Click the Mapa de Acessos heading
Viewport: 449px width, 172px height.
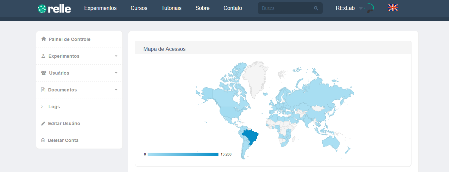[164, 49]
